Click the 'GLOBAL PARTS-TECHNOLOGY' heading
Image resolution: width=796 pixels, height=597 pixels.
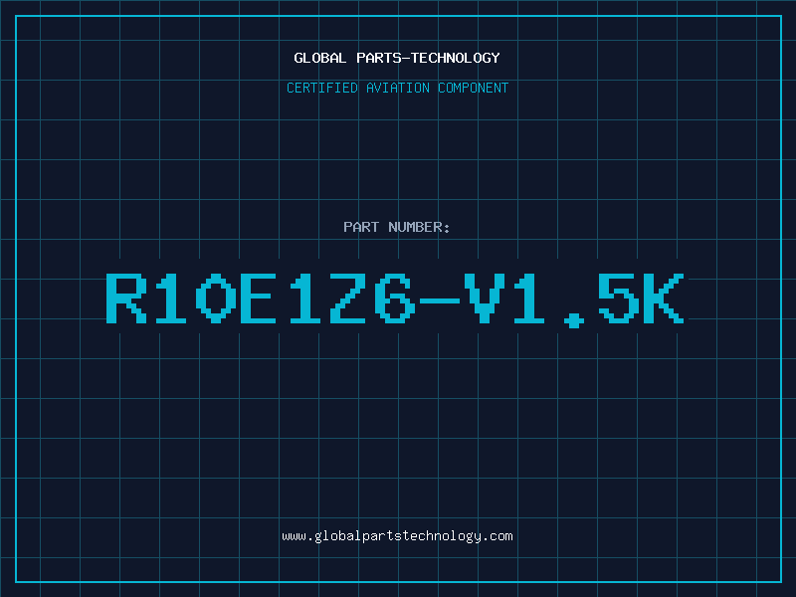[397, 58]
